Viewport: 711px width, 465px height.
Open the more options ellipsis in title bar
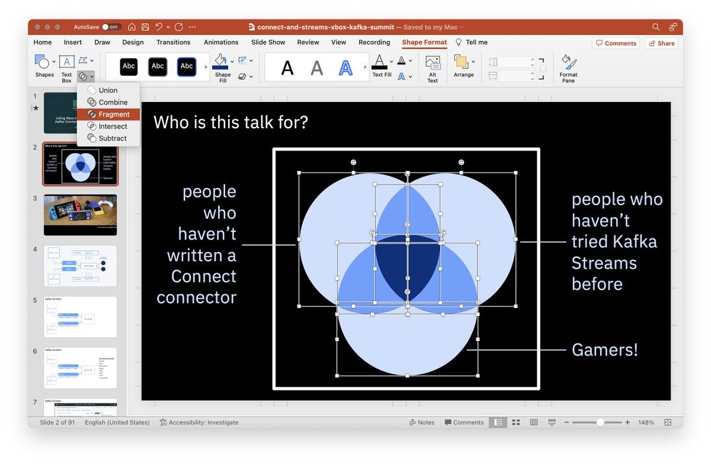click(x=192, y=27)
